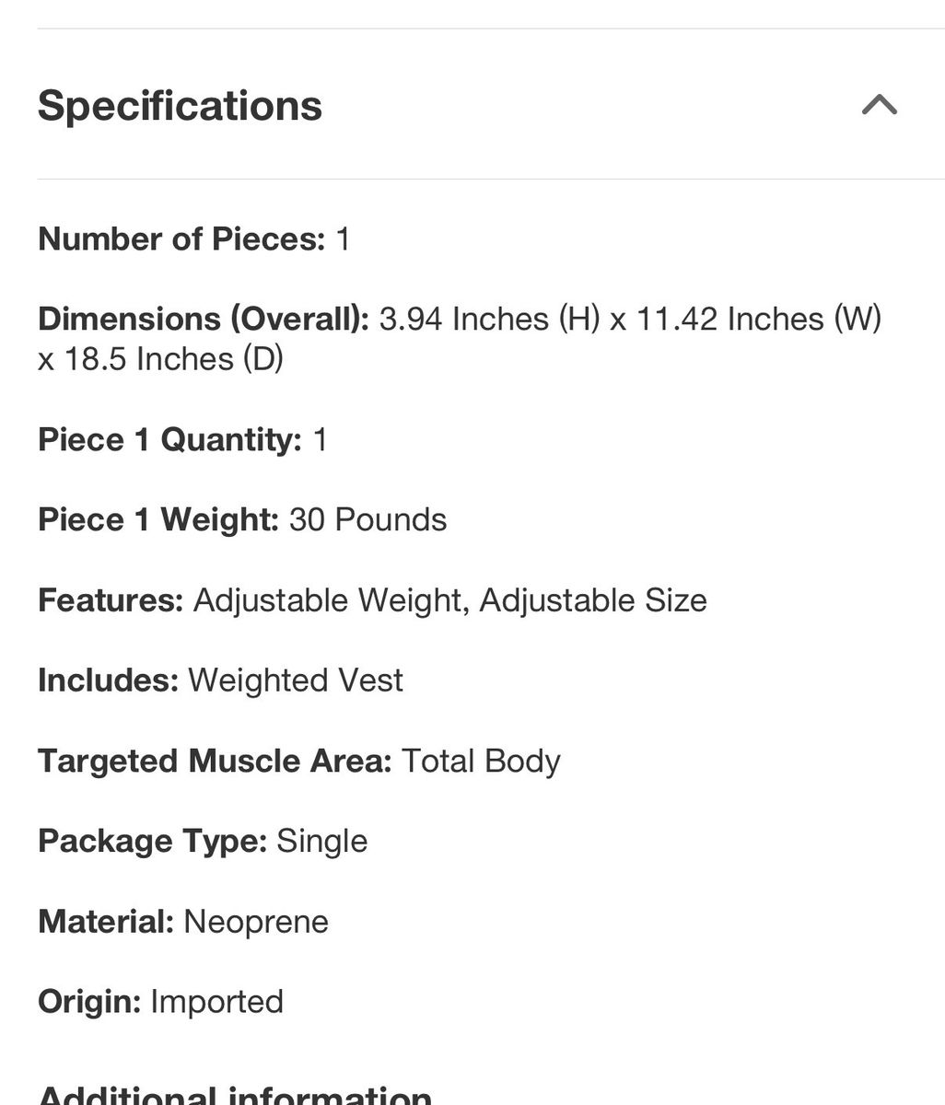The image size is (945, 1105).
Task: Tap the Material label
Action: [x=106, y=921]
